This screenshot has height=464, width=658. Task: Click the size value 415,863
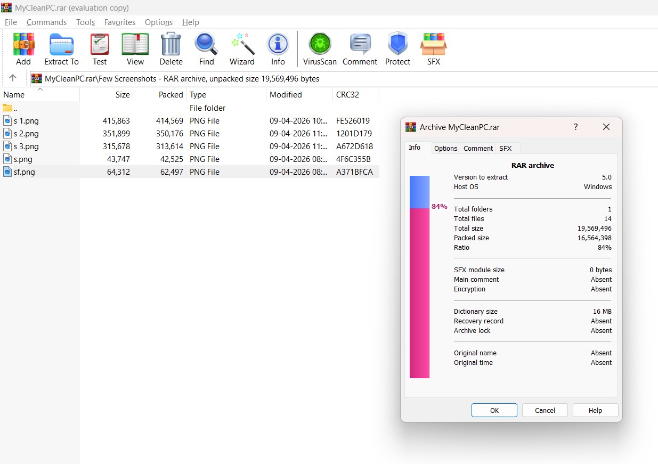(116, 121)
